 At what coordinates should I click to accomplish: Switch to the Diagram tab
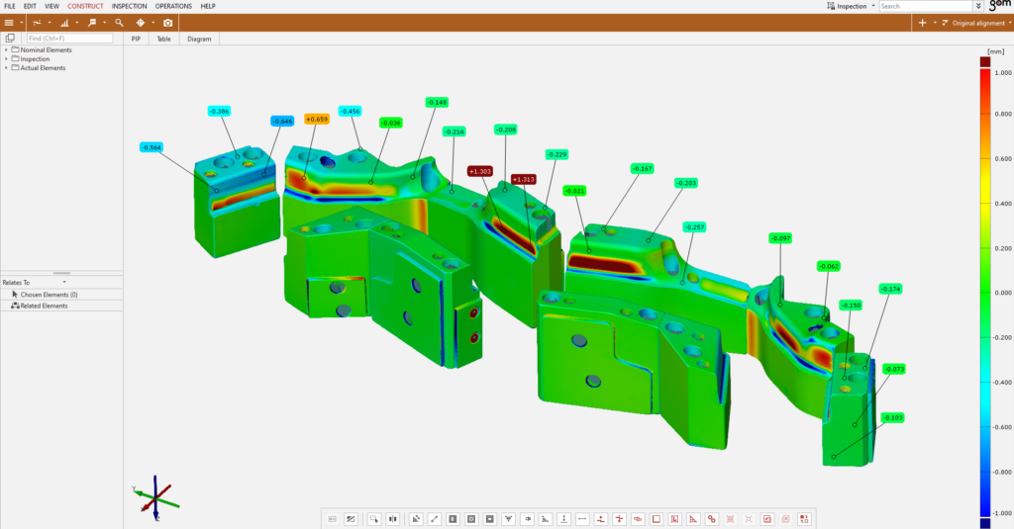coord(199,39)
